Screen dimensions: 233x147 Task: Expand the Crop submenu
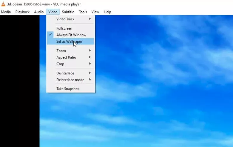point(70,64)
